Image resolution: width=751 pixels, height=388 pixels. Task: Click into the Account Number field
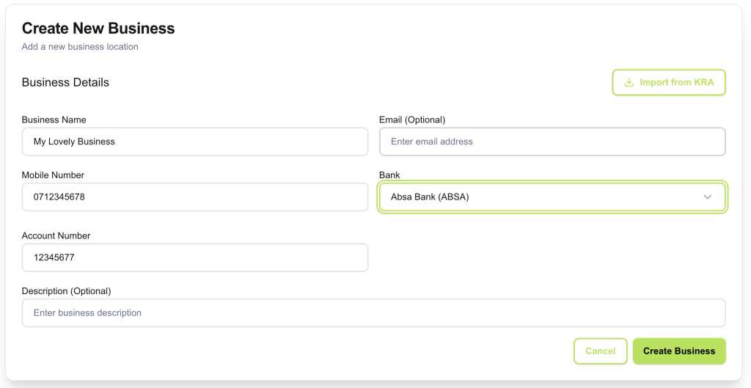[195, 257]
